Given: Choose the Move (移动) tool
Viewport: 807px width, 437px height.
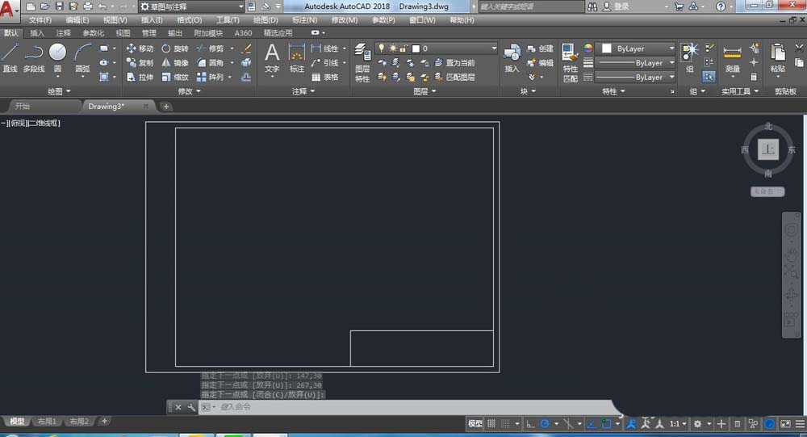Looking at the screenshot, I should (x=140, y=48).
